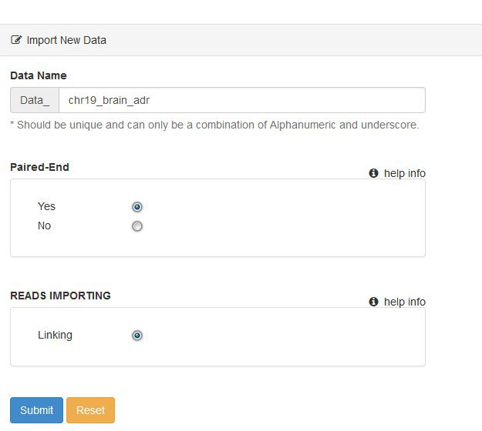482x431 pixels.
Task: Click the unique name hint text
Action: click(x=214, y=125)
